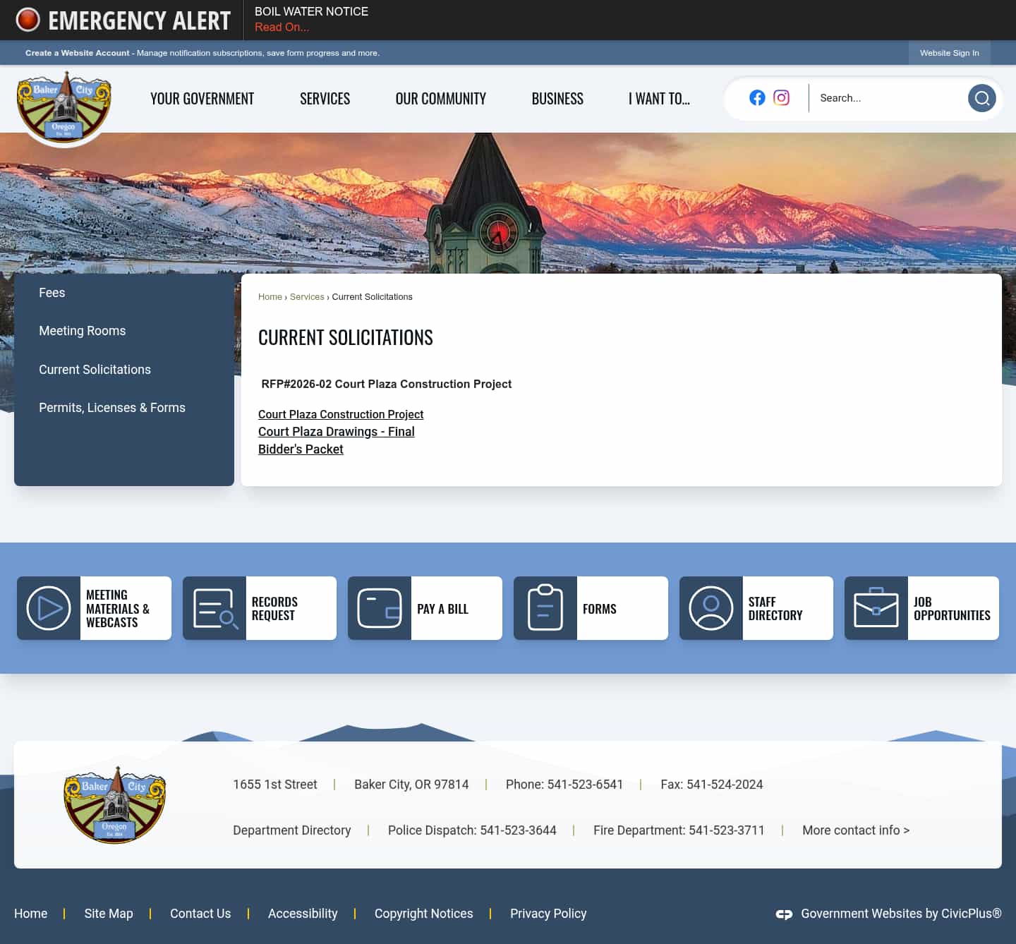
Task: Open the I WANT TO... menu
Action: pyautogui.click(x=658, y=98)
